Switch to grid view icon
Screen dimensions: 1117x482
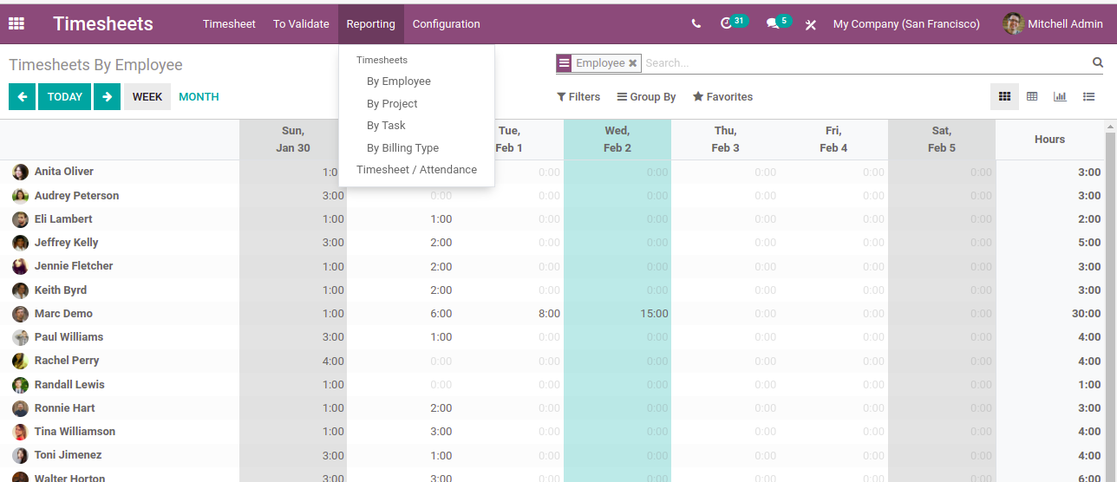coord(1004,96)
